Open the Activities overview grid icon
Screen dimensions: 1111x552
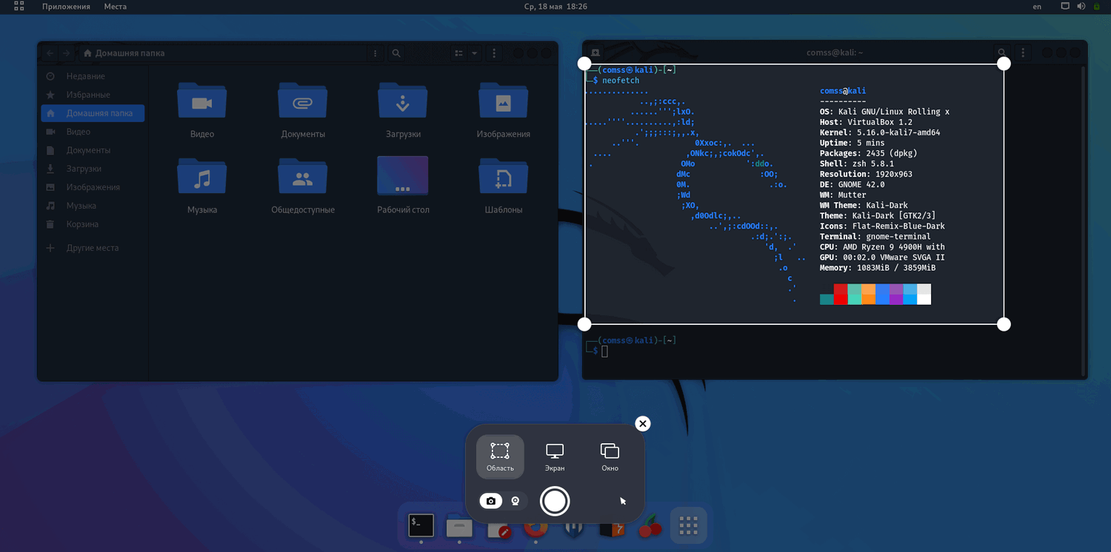point(19,7)
